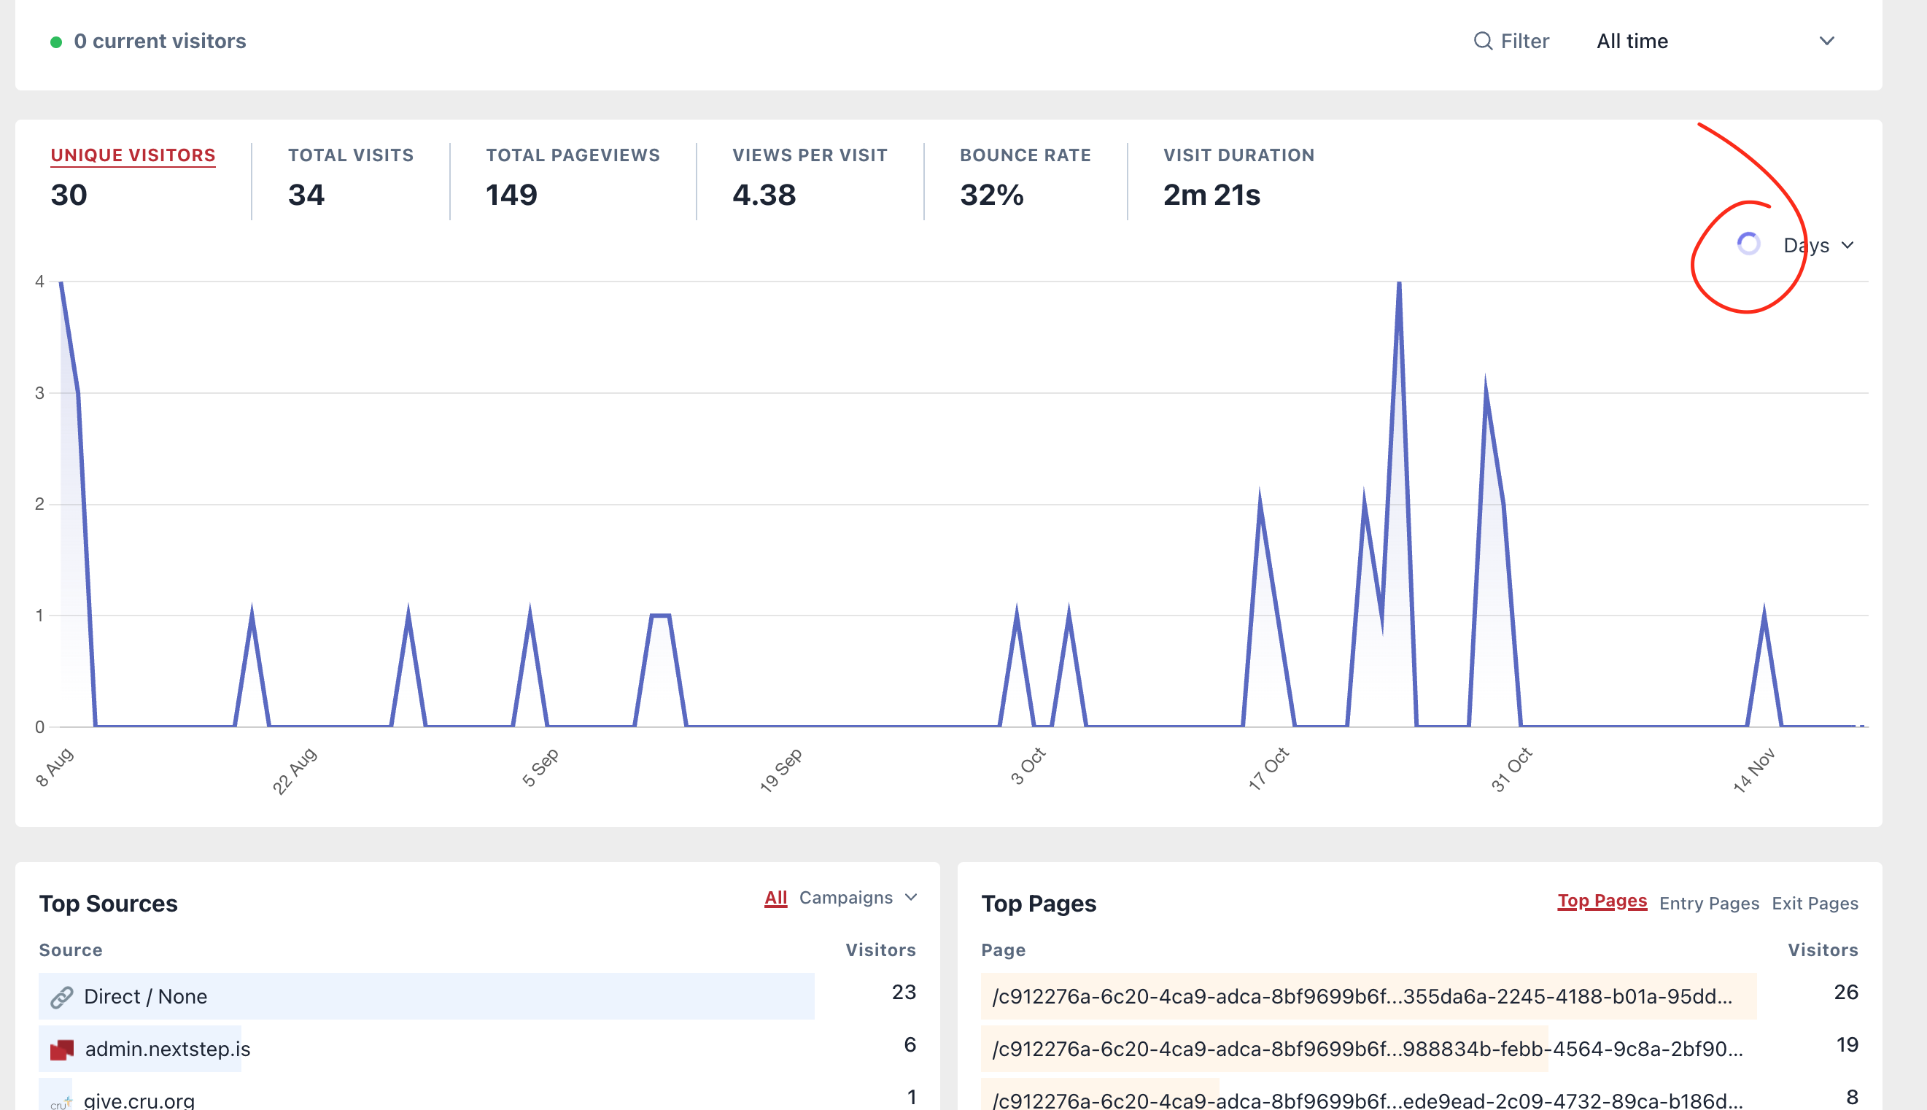The image size is (1927, 1110).
Task: Click the 3 Oct x-axis label
Action: pos(1028,766)
